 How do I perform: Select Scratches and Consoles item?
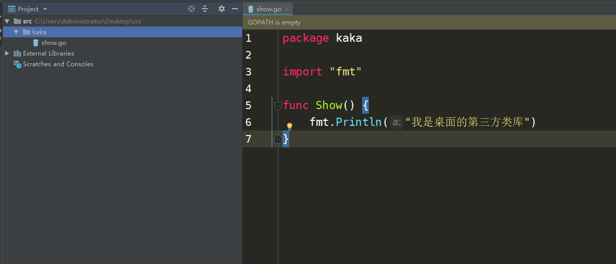(x=58, y=64)
